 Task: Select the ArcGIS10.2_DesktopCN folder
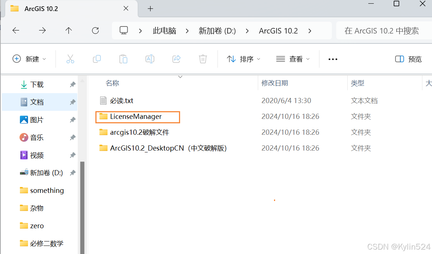pos(169,148)
